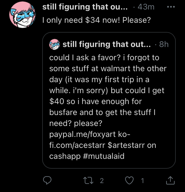The image size is (185, 192).
Task: View the retweet count of 2
Action: (102, 181)
